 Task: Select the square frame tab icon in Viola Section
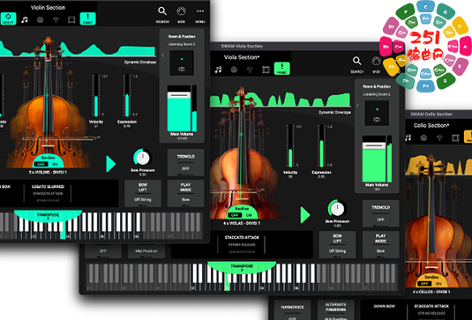click(x=266, y=70)
